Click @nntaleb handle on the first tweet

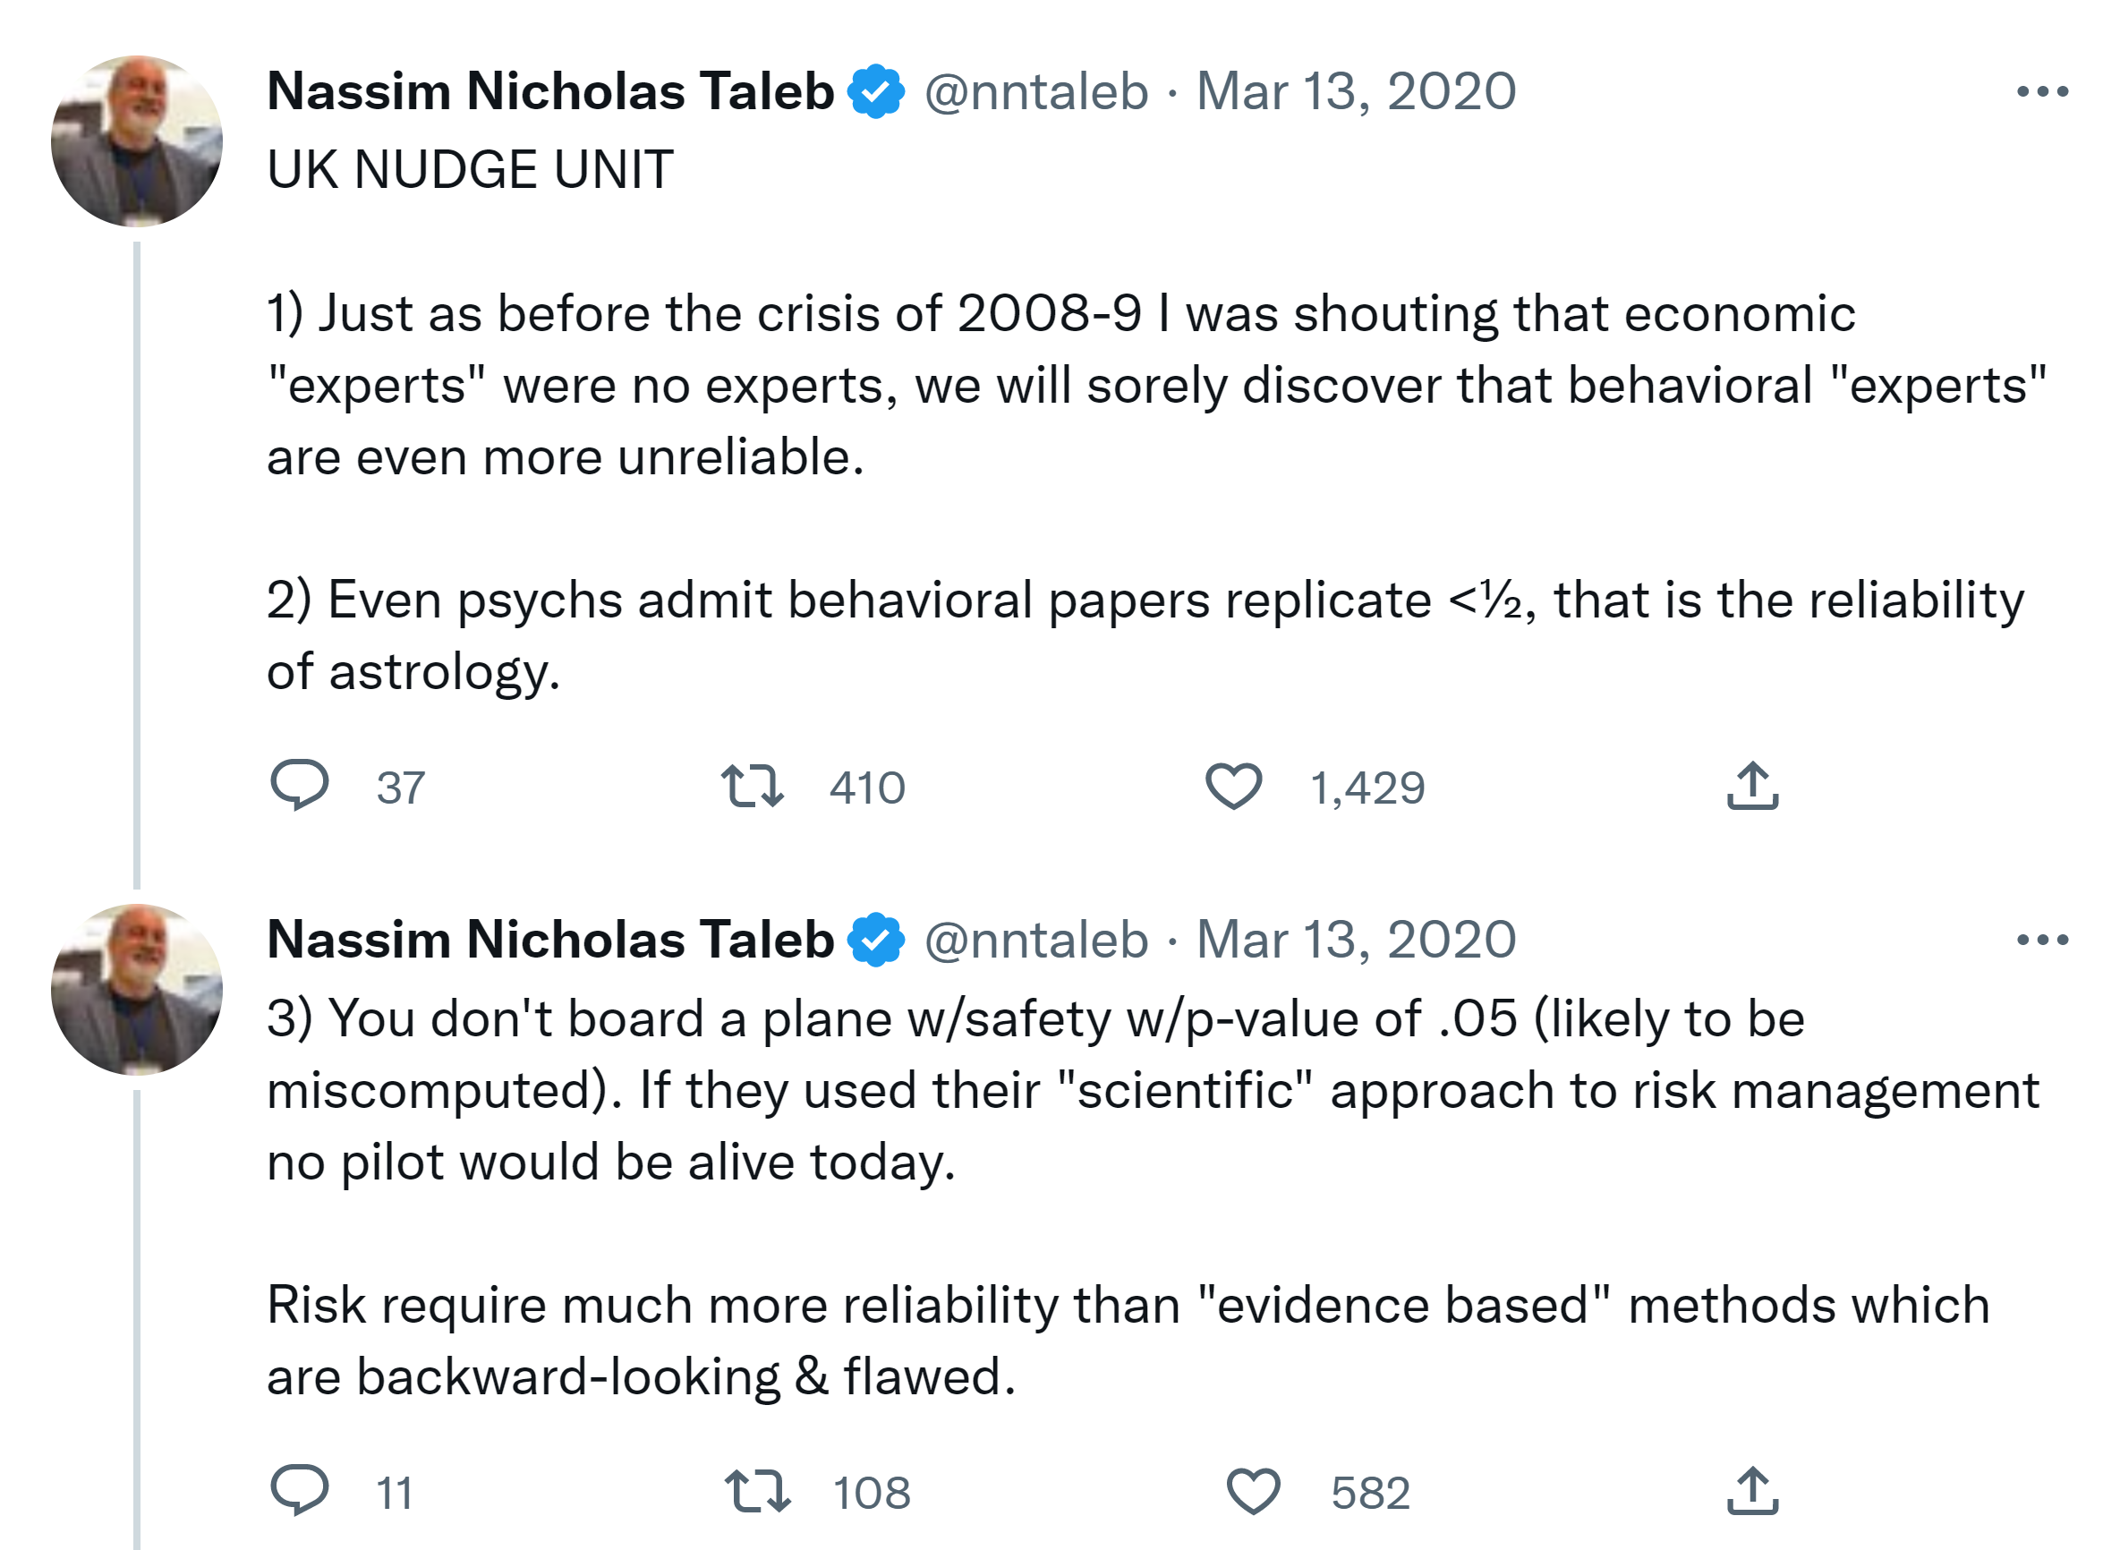click(x=1036, y=92)
